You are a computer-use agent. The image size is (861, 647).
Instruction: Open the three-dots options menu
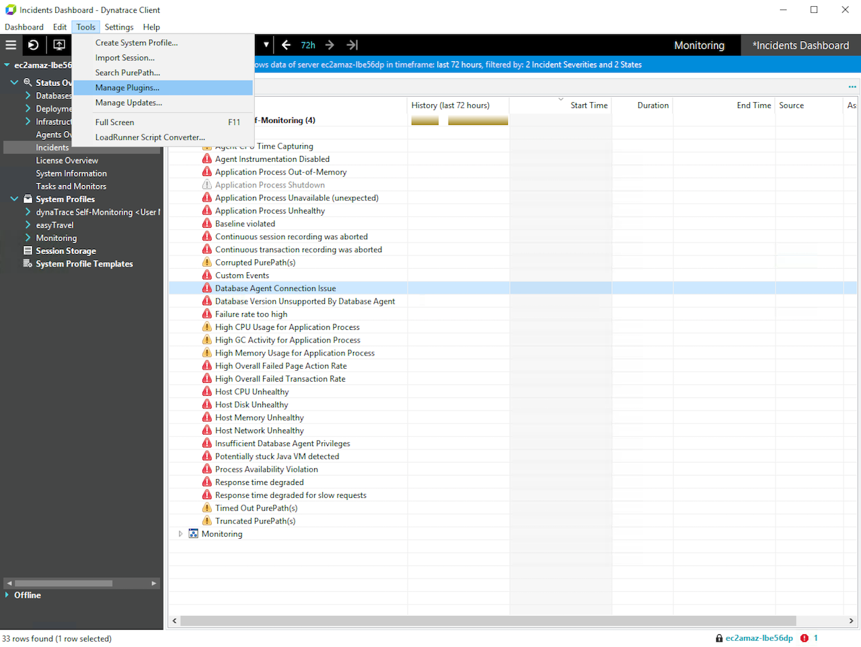point(852,87)
